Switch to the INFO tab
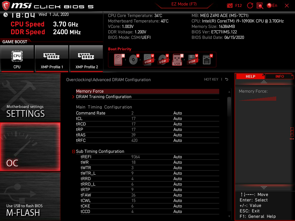The width and height of the screenshot is (295, 221). [279, 76]
